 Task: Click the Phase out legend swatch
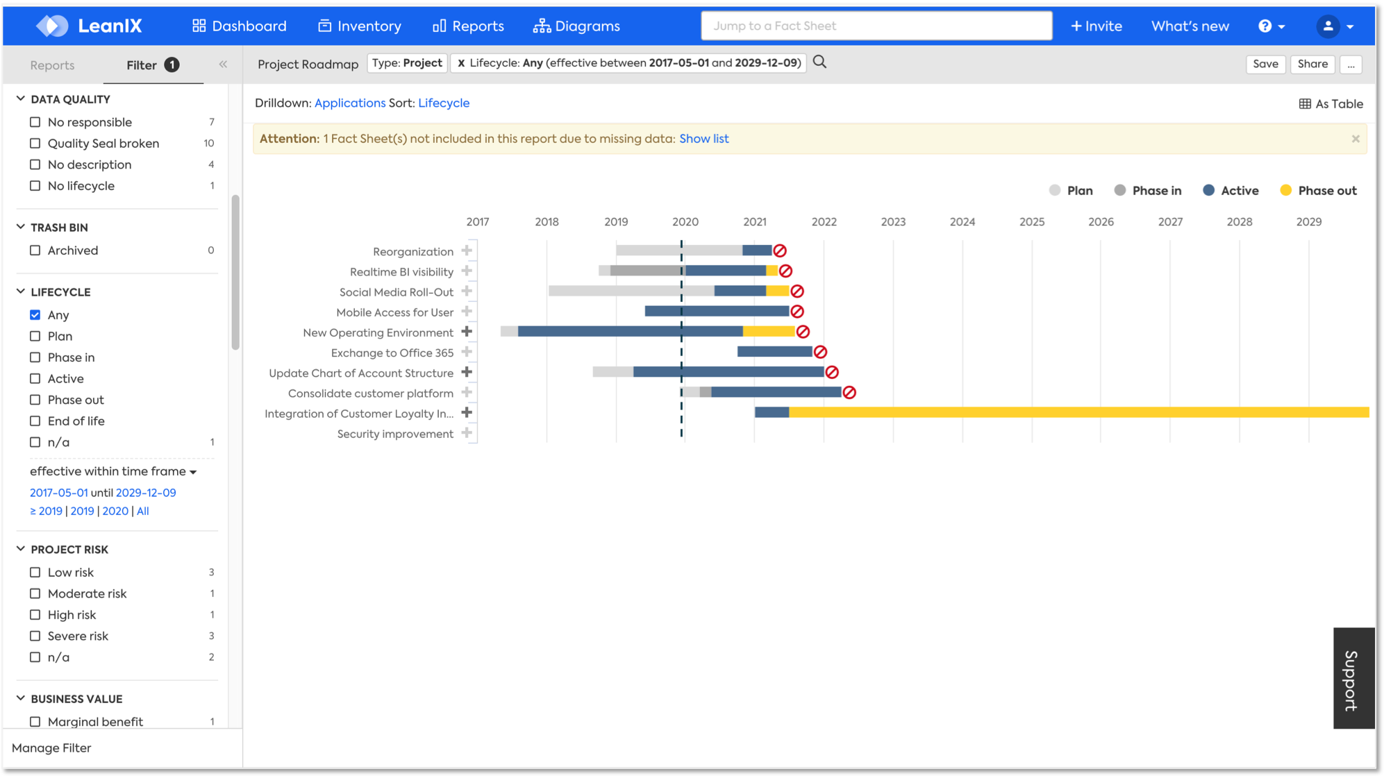click(1285, 191)
